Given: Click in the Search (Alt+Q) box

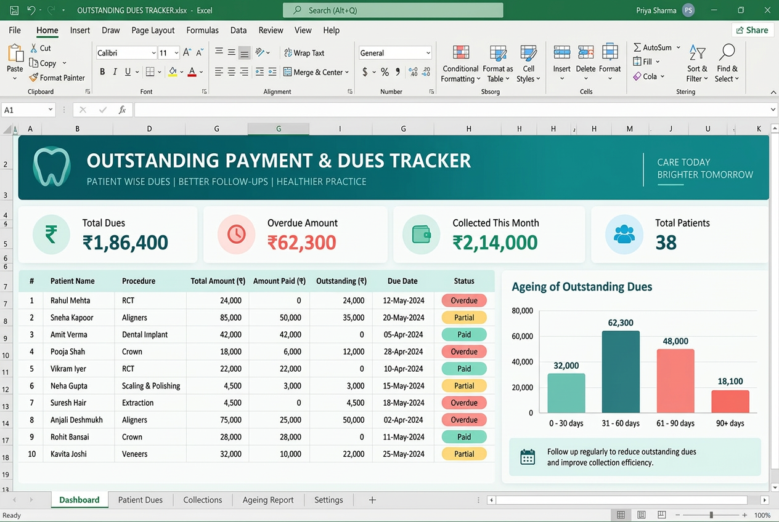Looking at the screenshot, I should (393, 10).
